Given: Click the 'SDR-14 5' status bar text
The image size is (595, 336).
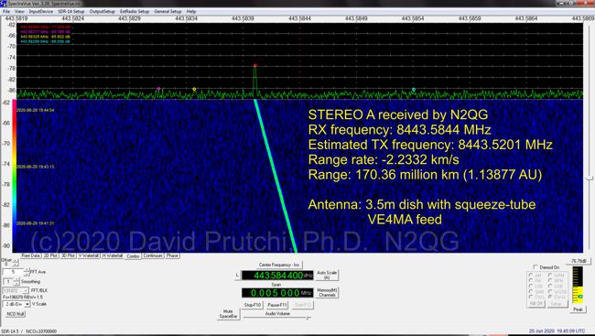Looking at the screenshot, I should point(9,331).
